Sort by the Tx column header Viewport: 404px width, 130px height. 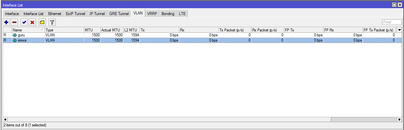[159, 30]
